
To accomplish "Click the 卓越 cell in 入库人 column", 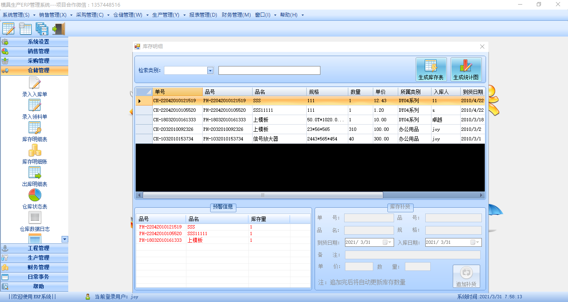I will click(x=445, y=120).
